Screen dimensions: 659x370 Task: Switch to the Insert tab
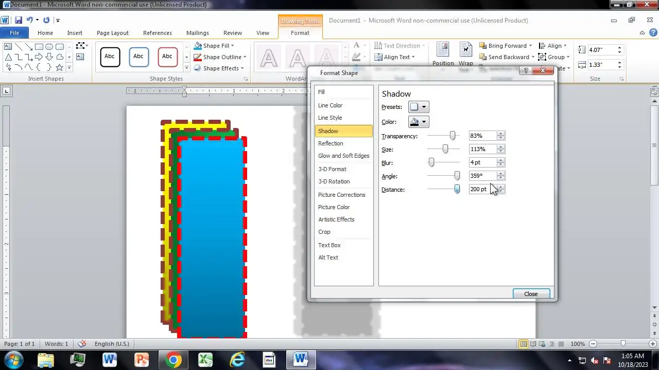(x=75, y=33)
